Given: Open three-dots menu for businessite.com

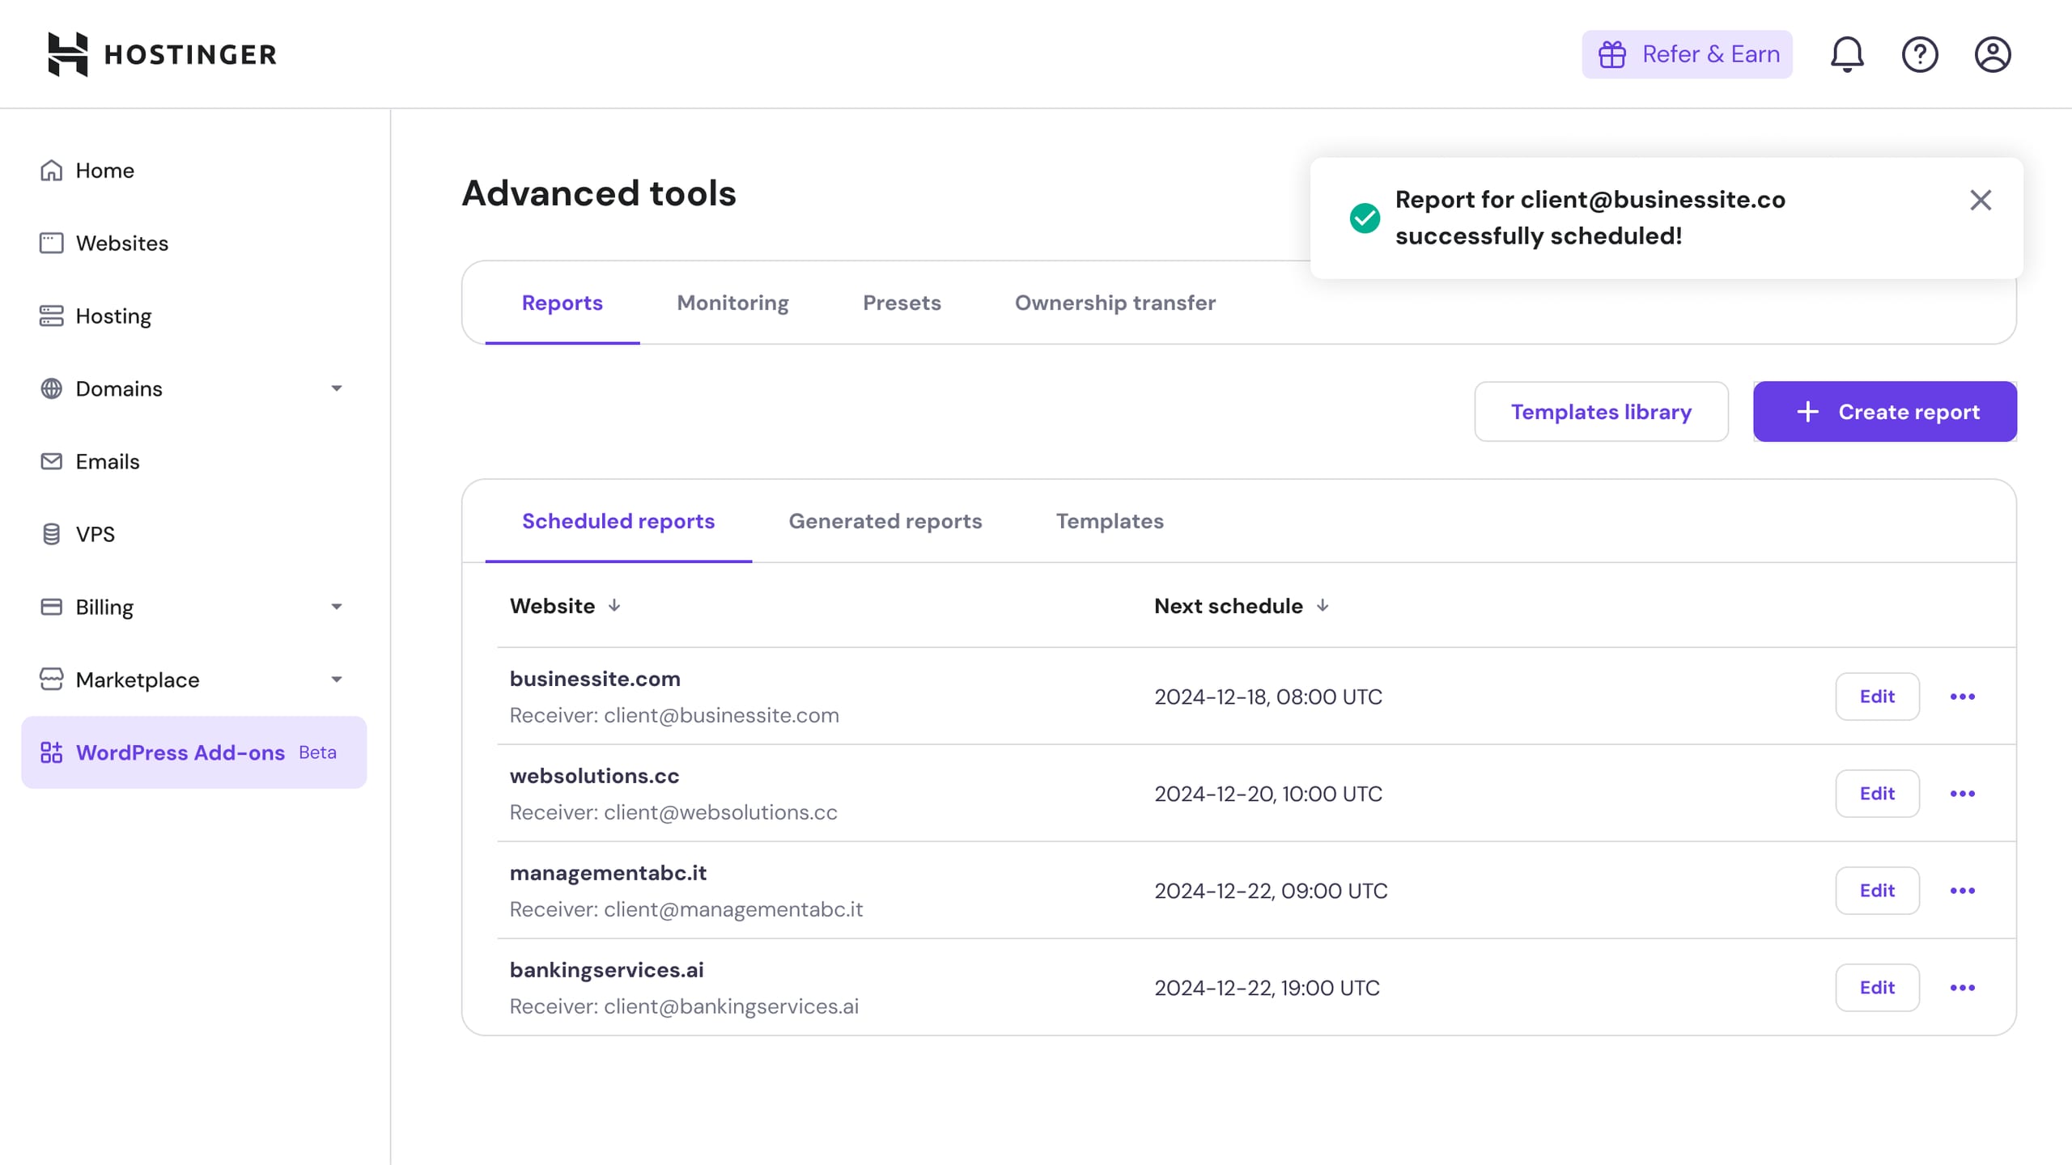Looking at the screenshot, I should tap(1962, 697).
